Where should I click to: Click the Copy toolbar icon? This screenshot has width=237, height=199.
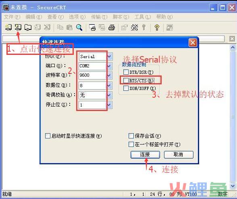pyautogui.click(x=60, y=27)
